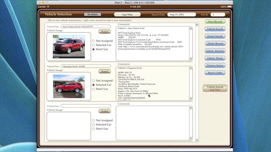This screenshot has height=152, width=271.
Task: Click the empty third vehicle image box
Action: (69, 126)
